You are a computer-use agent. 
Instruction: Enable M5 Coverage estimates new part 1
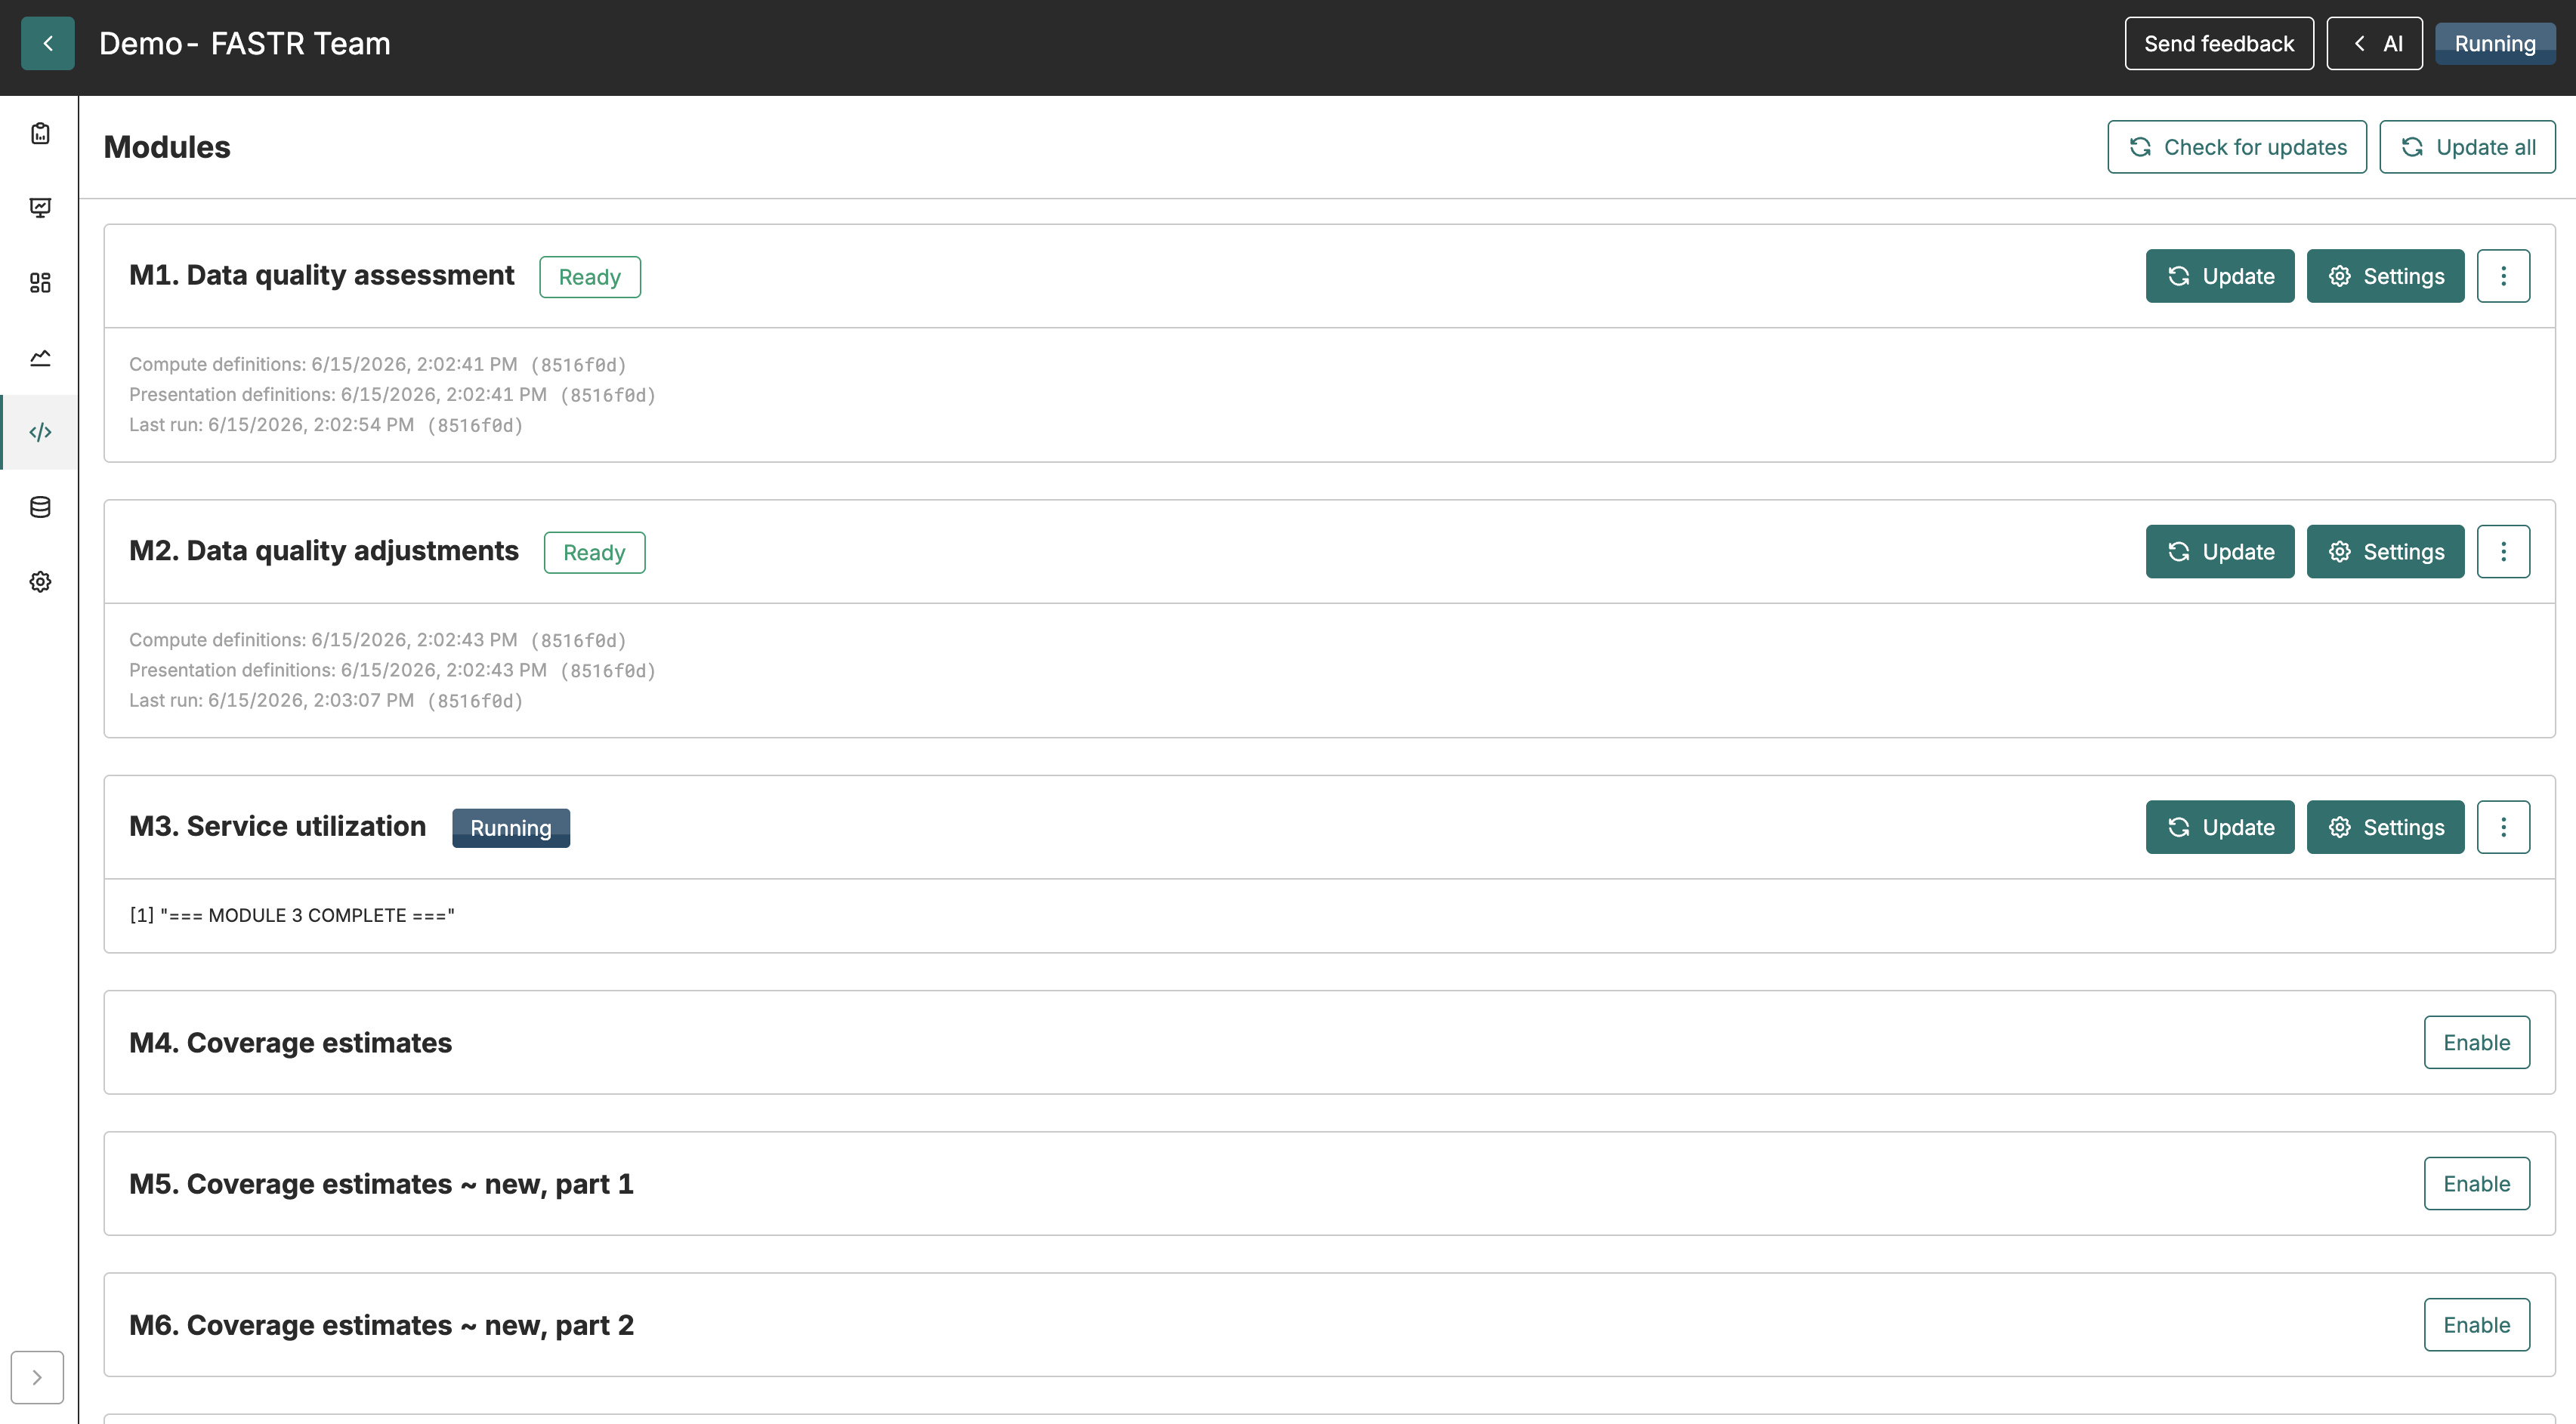(2476, 1183)
